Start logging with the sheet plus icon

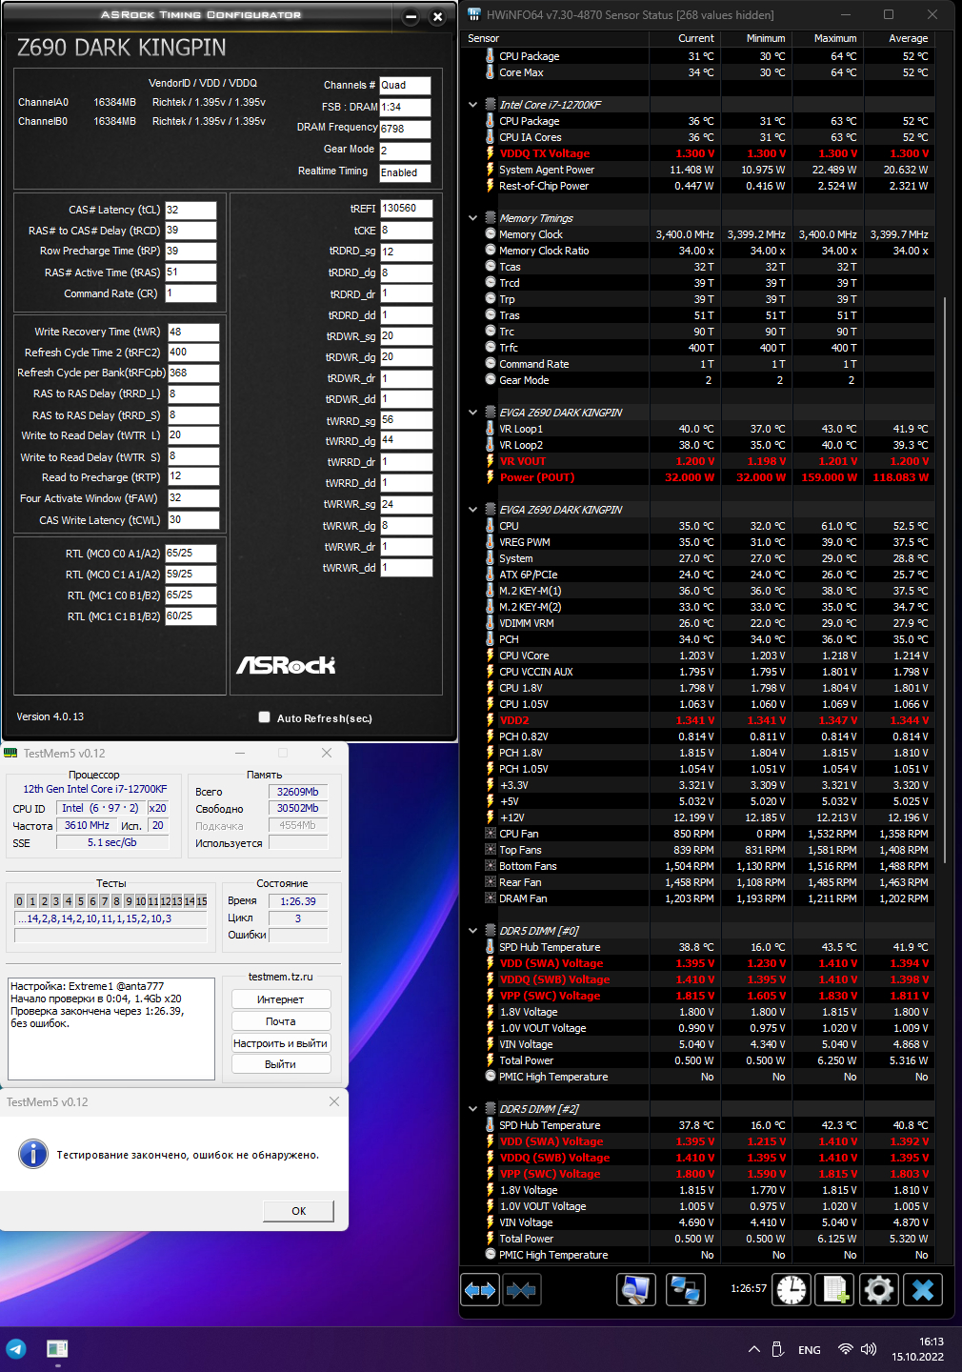click(x=835, y=1290)
